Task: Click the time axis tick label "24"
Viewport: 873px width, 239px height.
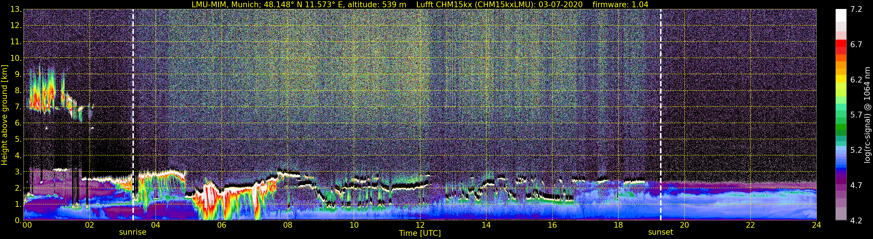Action: [816, 225]
